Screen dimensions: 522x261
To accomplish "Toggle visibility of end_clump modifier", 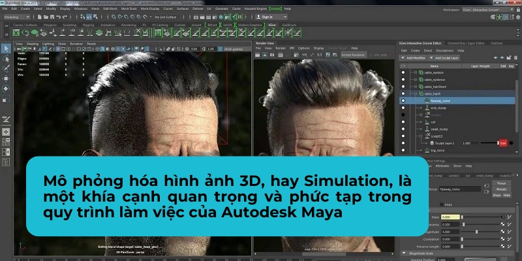I will [x=403, y=108].
